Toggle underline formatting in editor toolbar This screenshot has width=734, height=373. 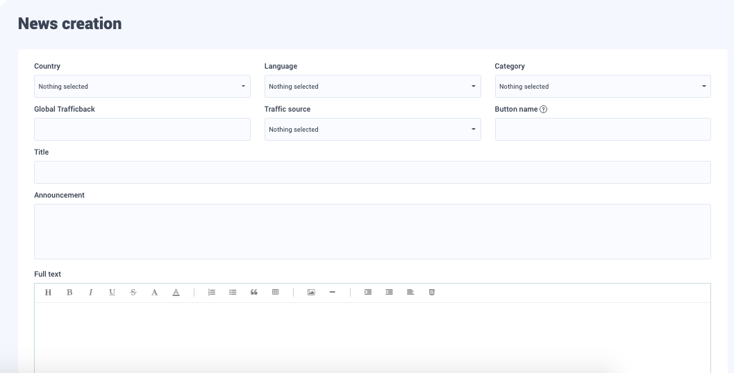pos(112,293)
